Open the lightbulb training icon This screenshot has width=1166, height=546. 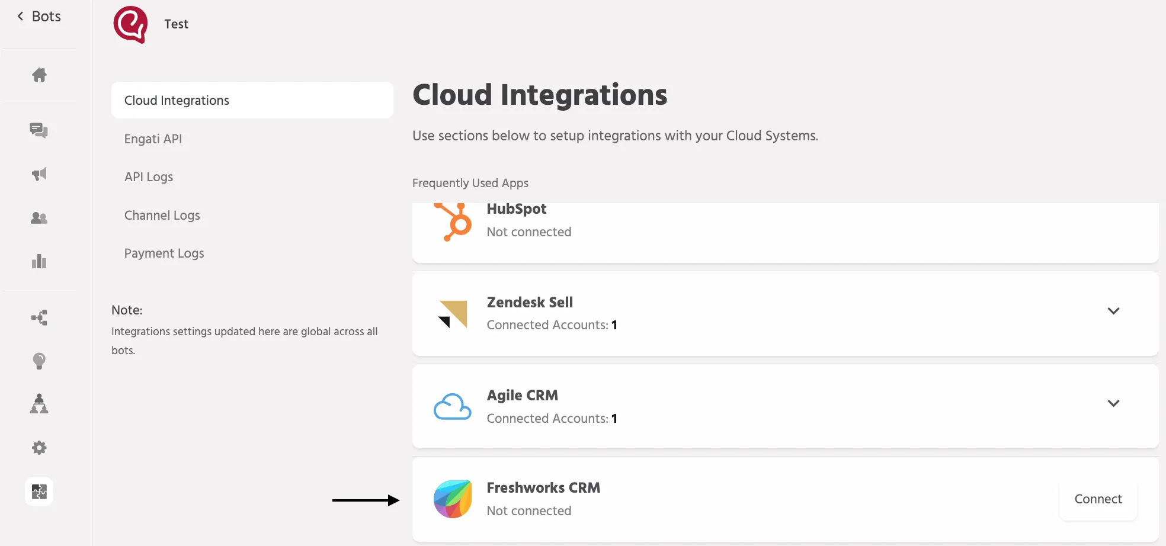point(39,361)
